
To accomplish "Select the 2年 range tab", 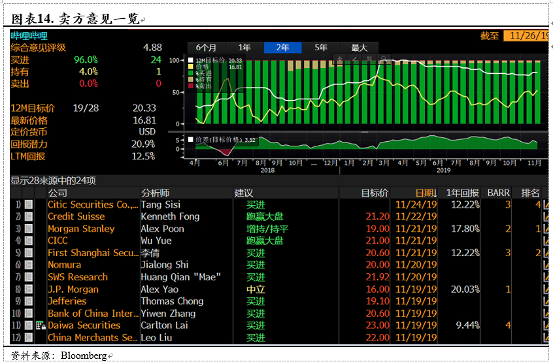I will coord(282,48).
